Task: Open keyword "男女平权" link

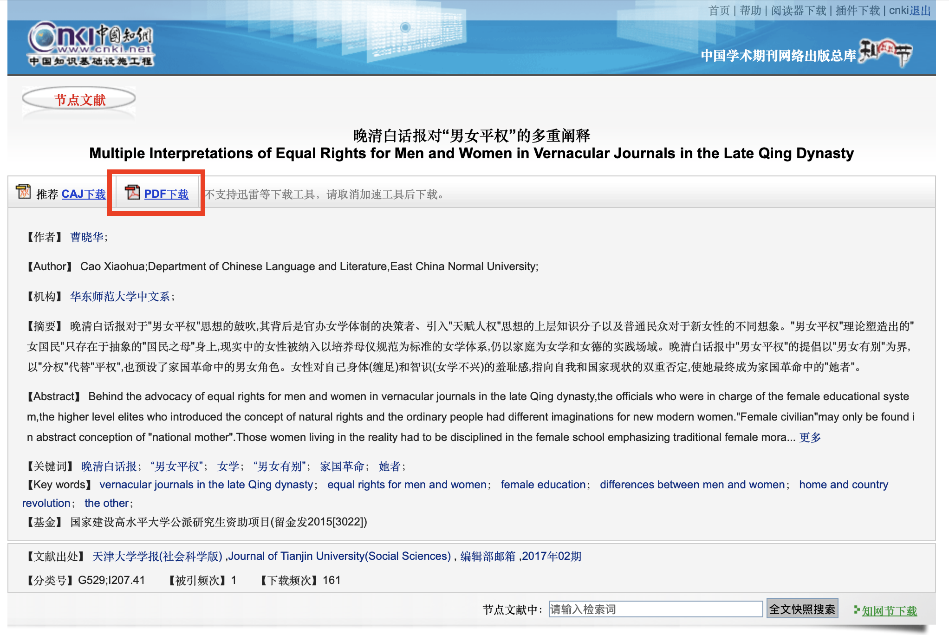Action: tap(177, 467)
